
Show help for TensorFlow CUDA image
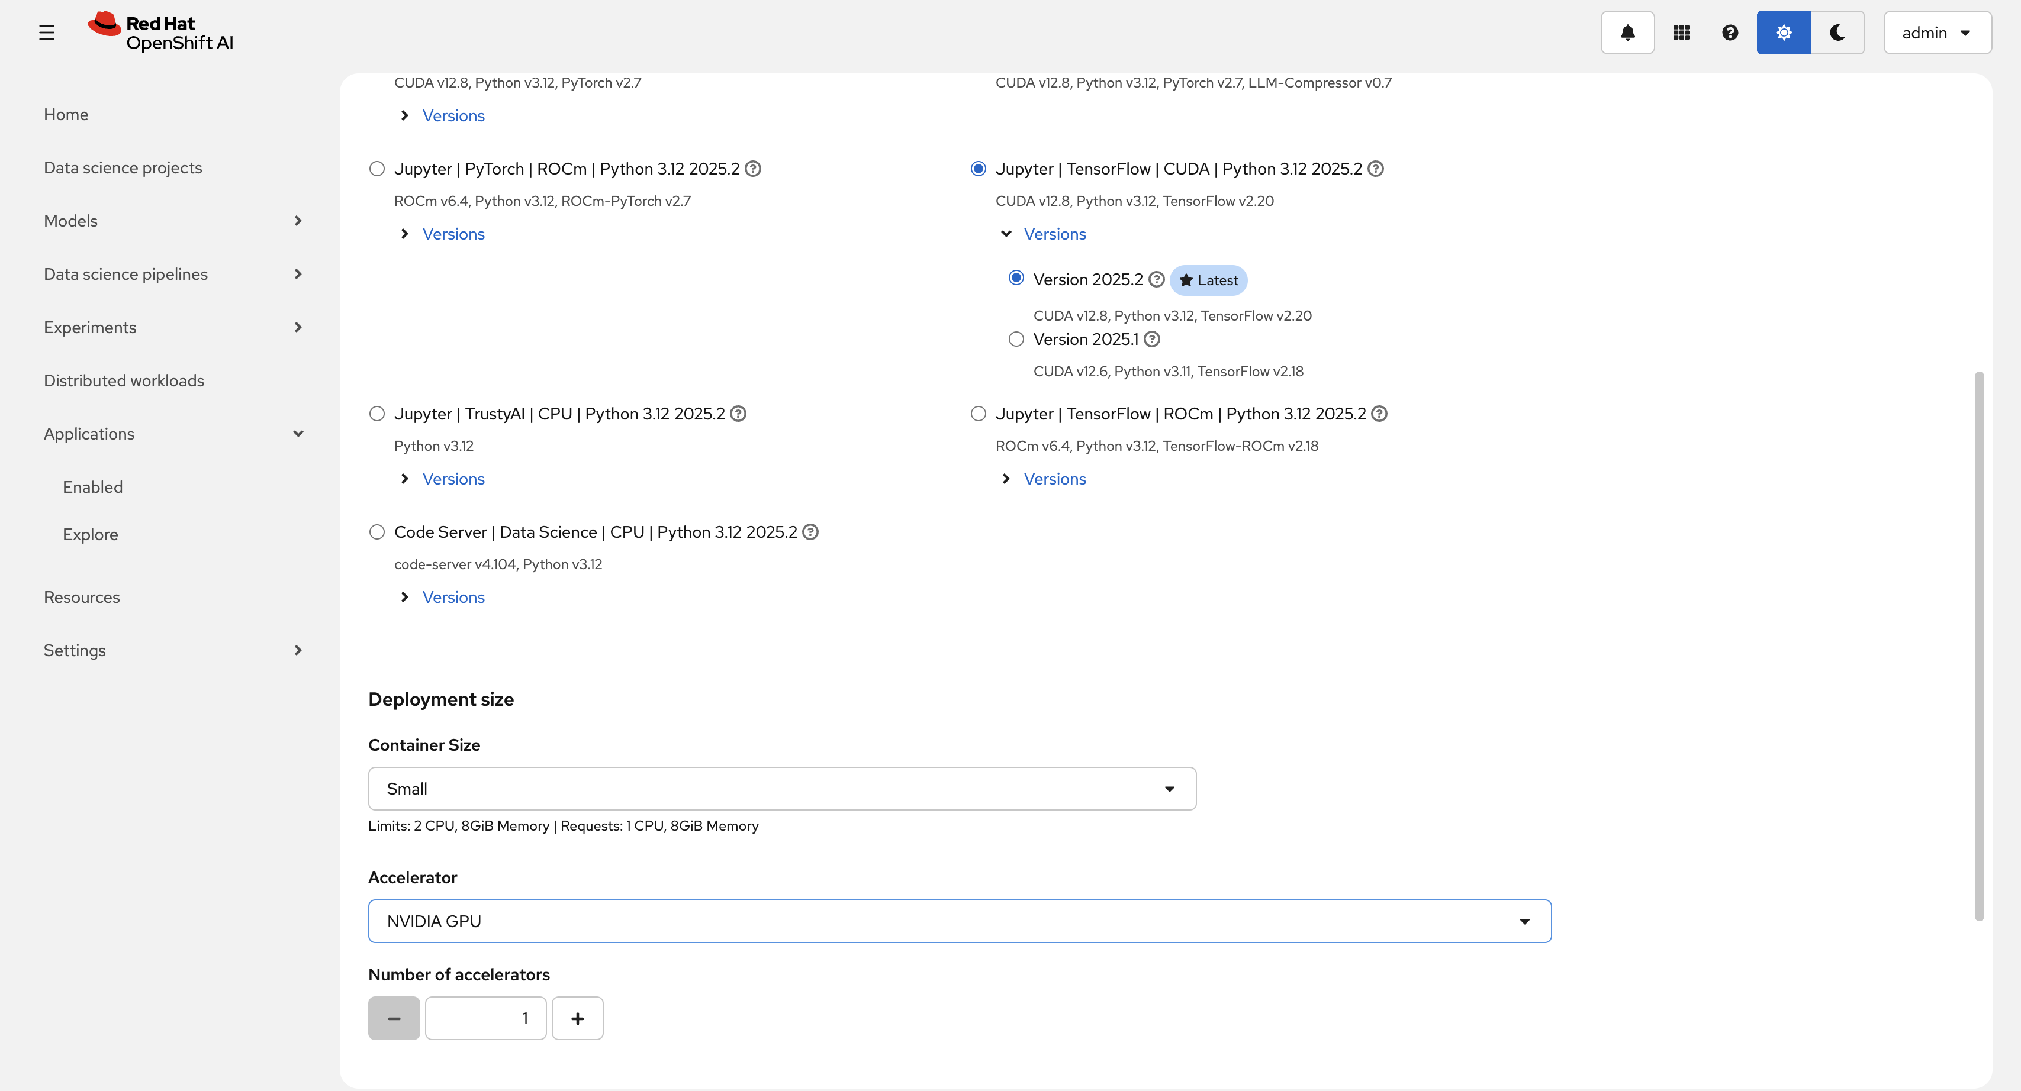pyautogui.click(x=1376, y=169)
